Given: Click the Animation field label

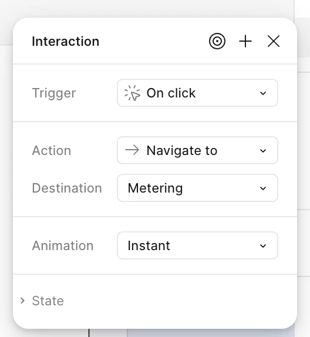Looking at the screenshot, I should [x=63, y=245].
